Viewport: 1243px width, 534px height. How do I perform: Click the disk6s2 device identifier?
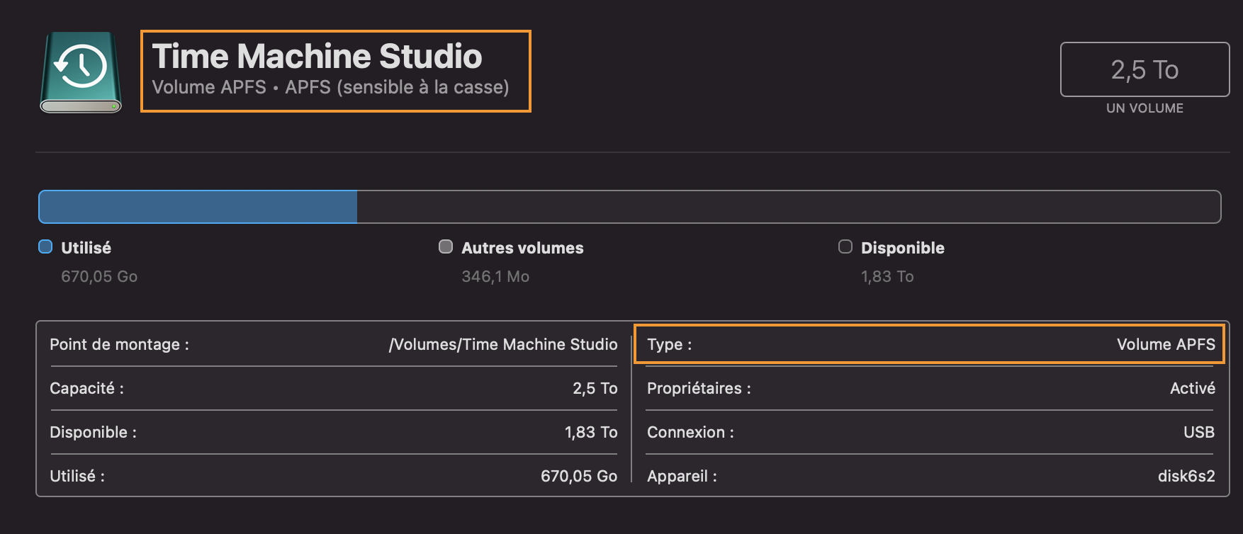pos(1186,476)
